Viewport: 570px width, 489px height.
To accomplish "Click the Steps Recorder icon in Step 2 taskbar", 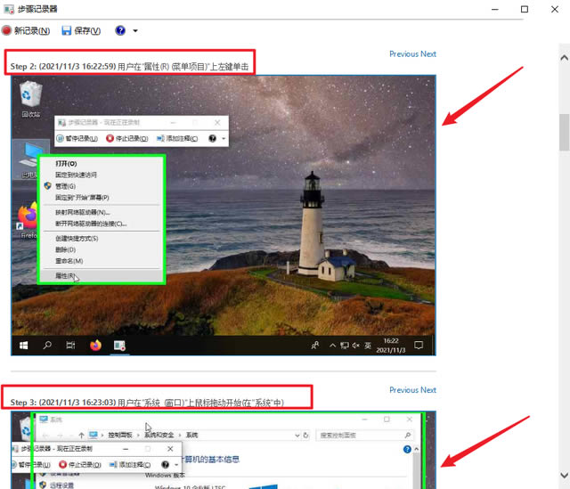I will (x=119, y=346).
